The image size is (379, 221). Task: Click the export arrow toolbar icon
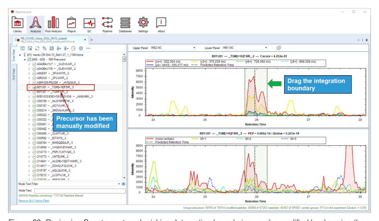pyautogui.click(x=73, y=48)
